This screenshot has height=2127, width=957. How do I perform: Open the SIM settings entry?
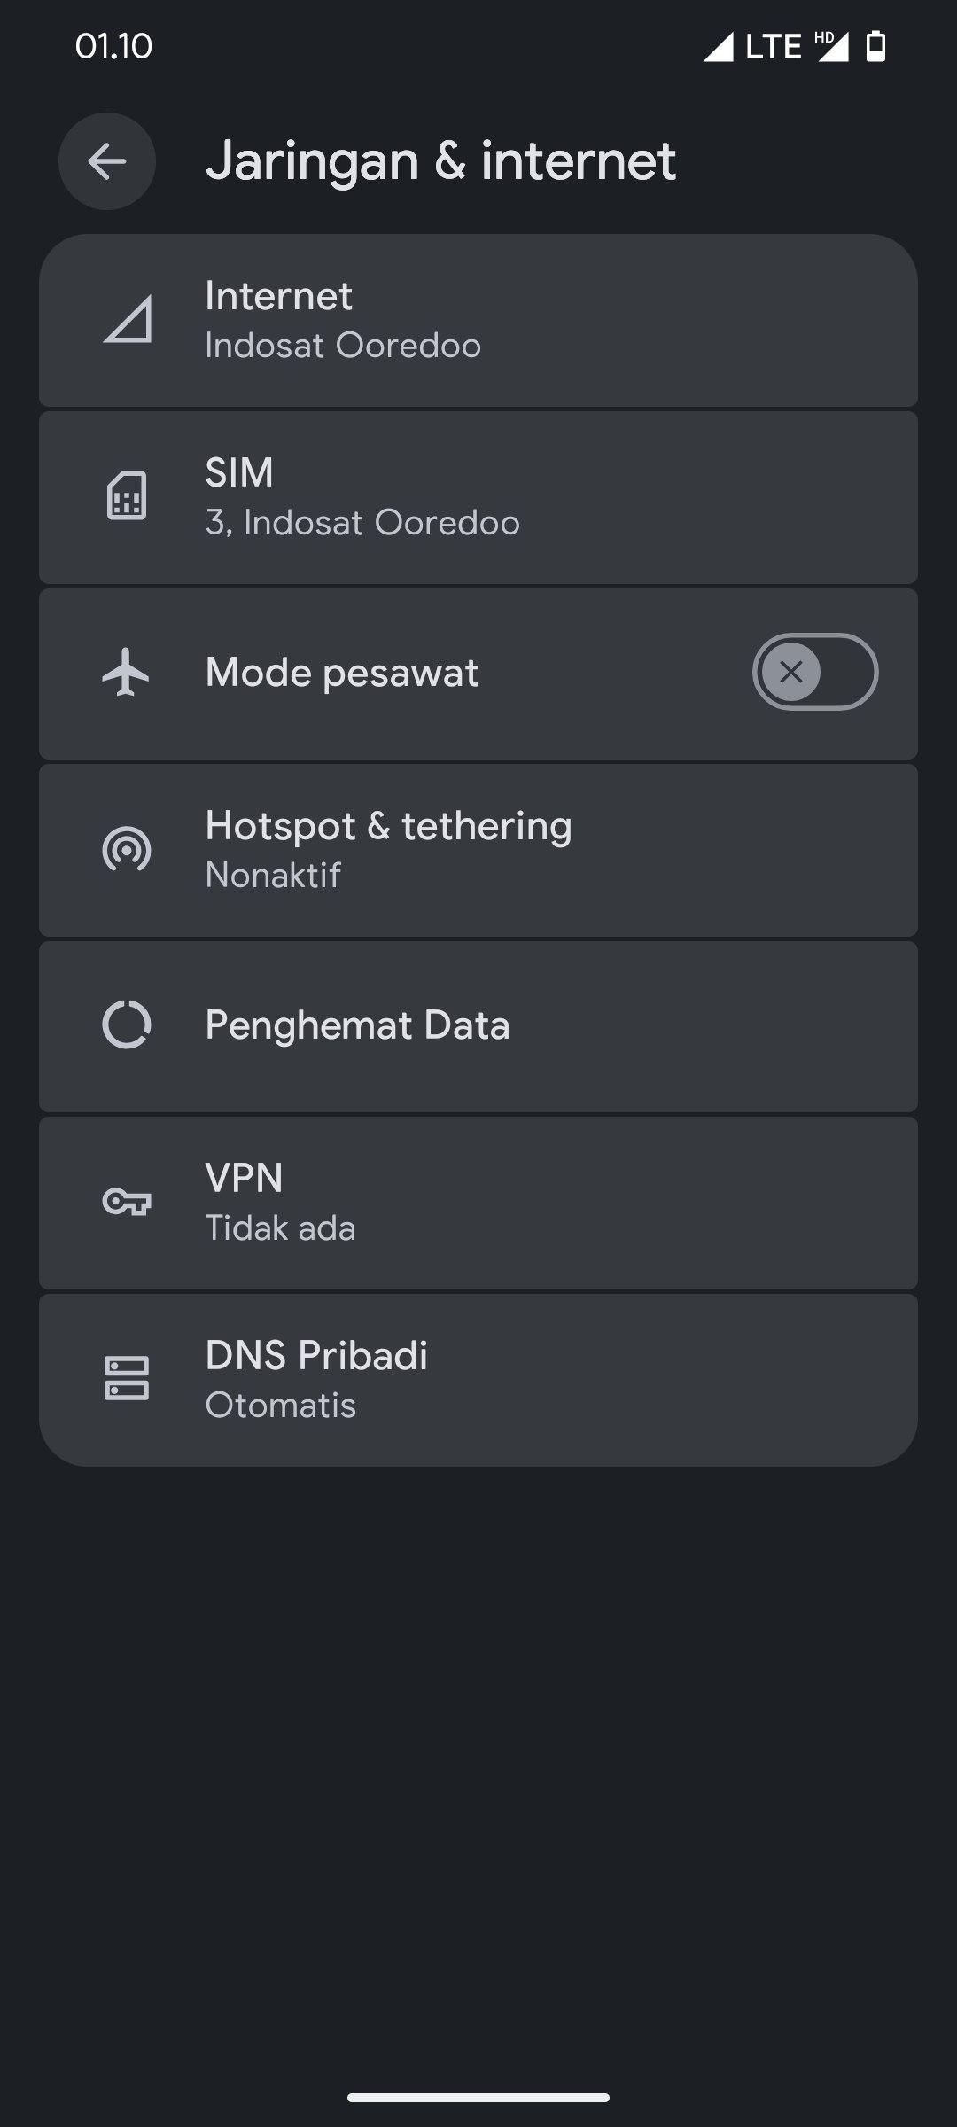478,497
